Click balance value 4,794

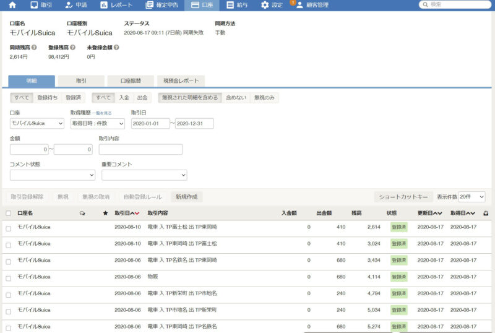click(374, 293)
